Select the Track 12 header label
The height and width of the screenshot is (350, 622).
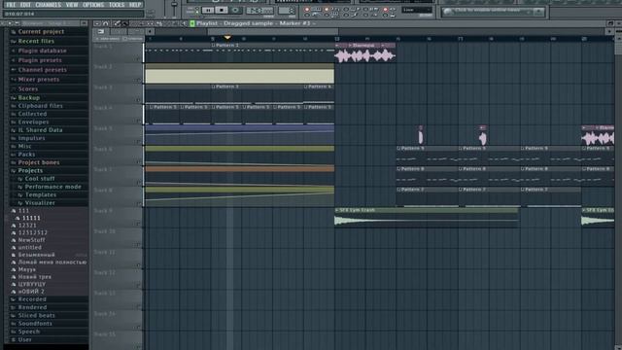click(104, 272)
